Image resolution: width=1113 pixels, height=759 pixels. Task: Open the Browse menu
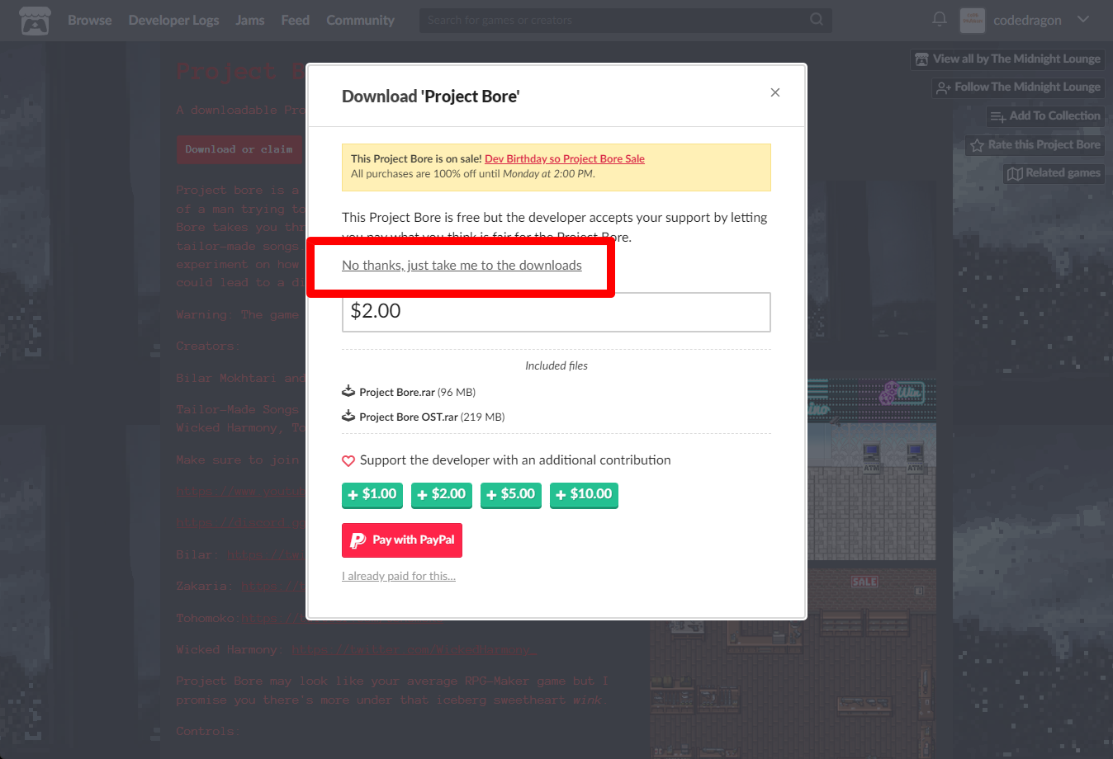coord(89,21)
